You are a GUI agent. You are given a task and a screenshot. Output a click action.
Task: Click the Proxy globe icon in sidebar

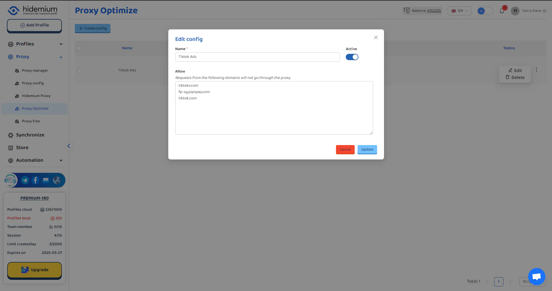click(11, 57)
